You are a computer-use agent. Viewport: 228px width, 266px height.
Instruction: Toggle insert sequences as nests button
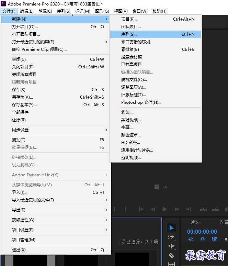coord(191,239)
